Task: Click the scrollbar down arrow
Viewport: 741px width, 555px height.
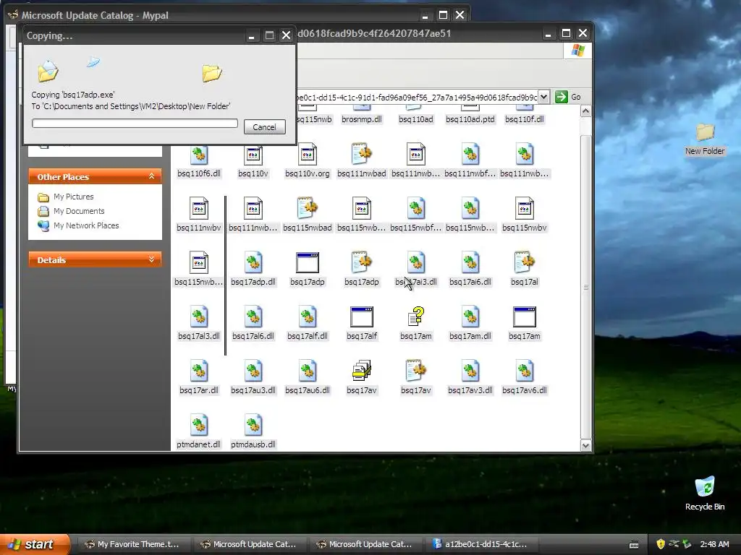Action: [585, 445]
